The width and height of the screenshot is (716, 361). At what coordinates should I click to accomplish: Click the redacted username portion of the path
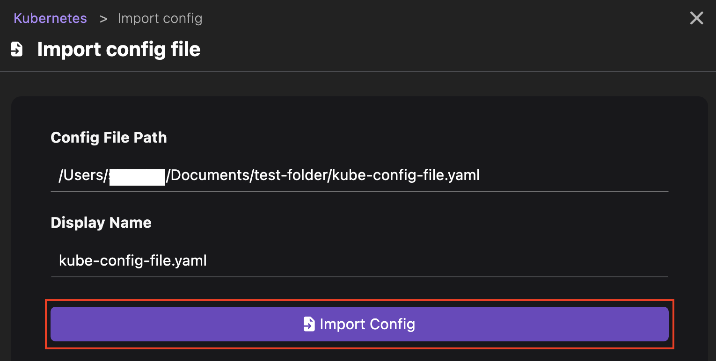(137, 175)
